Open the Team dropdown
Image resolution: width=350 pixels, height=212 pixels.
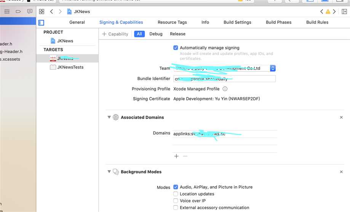(225, 68)
